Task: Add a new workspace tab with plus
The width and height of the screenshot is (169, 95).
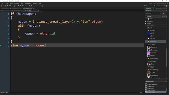Action: pyautogui.click(x=34, y=8)
